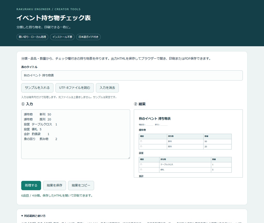The image size is (264, 223).
Task: Check the checkbox for 新刊 row
Action: pyautogui.click(x=141, y=141)
